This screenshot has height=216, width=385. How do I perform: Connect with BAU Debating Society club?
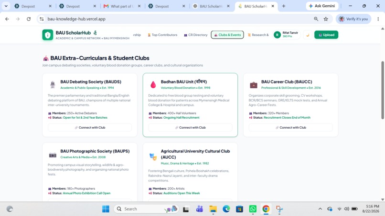tap(90, 127)
